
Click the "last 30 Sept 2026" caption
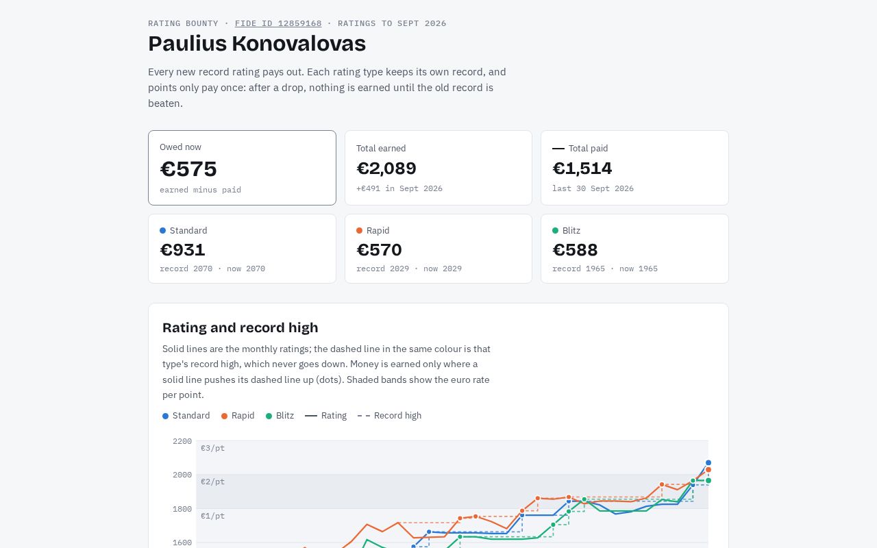(593, 188)
